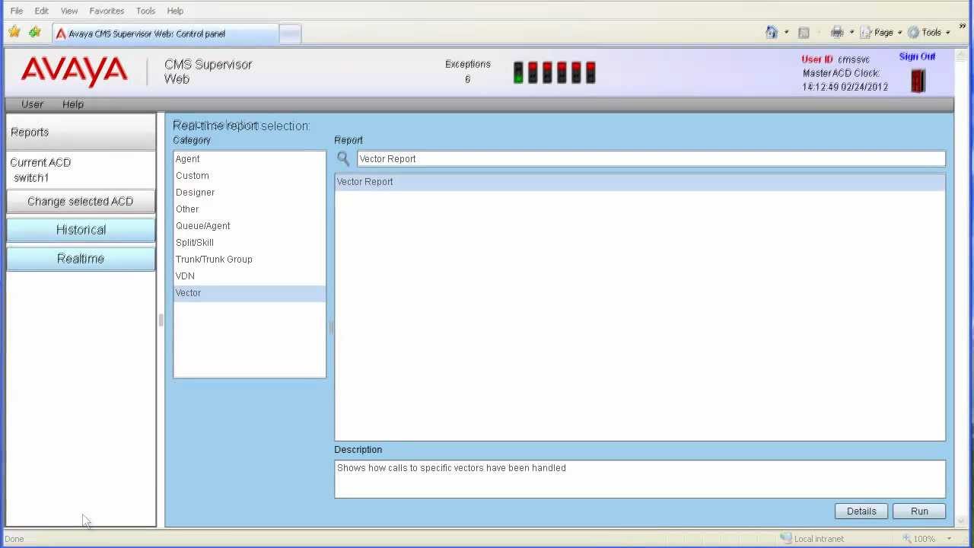The image size is (974, 548).
Task: Open the File menu
Action: (x=17, y=11)
